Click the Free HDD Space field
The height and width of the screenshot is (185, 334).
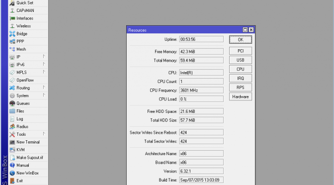point(201,111)
